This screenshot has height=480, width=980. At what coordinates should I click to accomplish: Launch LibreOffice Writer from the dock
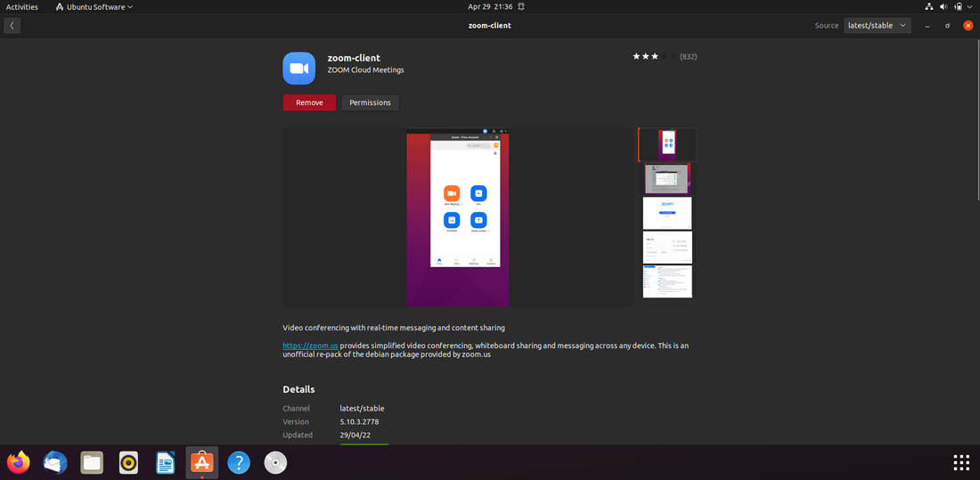(x=165, y=462)
